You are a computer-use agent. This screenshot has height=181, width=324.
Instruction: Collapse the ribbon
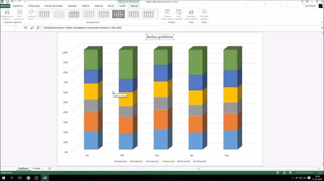(322, 22)
